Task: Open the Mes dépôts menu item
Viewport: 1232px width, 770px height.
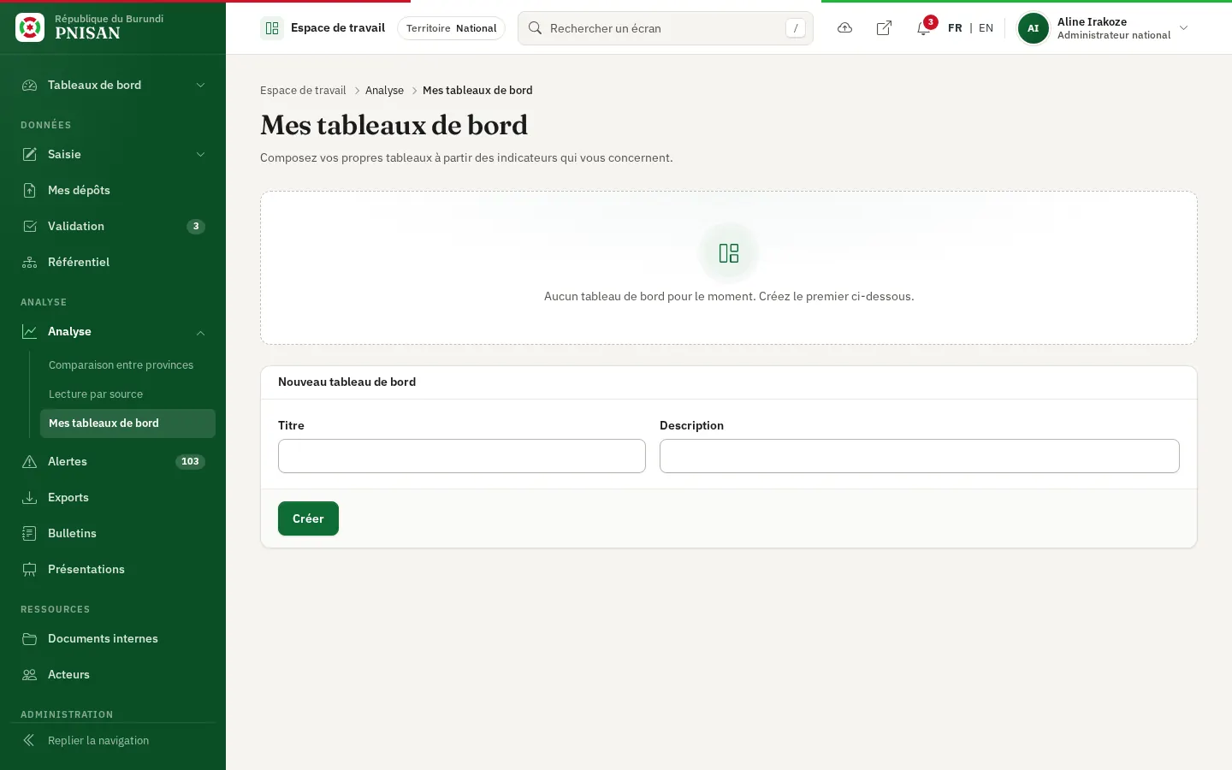Action: 113,190
